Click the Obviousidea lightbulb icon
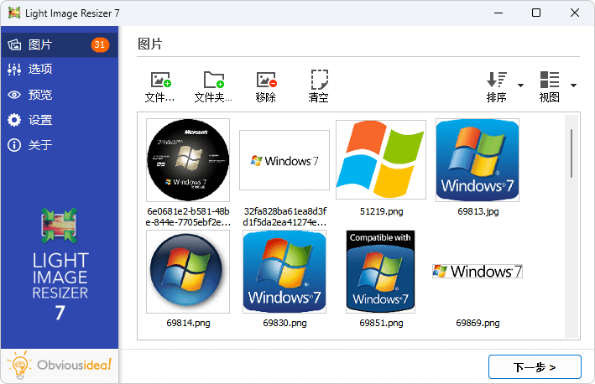Screen dimensions: 595x384 20,365
